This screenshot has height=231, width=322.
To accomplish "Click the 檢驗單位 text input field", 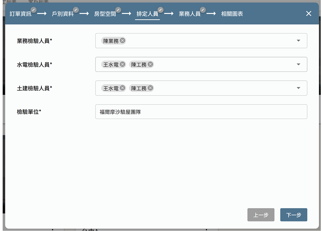I will click(201, 112).
